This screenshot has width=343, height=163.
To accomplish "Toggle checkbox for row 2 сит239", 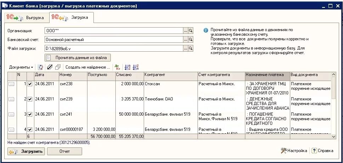I will (30, 99).
